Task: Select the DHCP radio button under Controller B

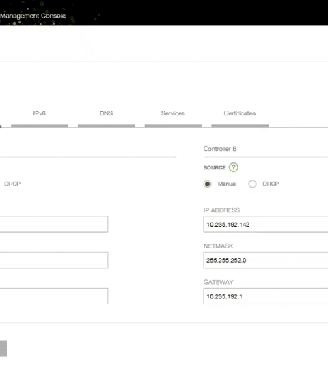Action: [x=252, y=184]
